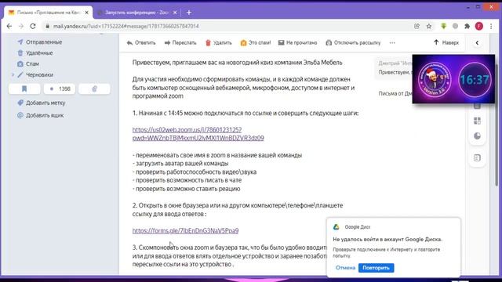The image size is (502, 282).
Task: Forward the email with Переслать
Action: [180, 42]
